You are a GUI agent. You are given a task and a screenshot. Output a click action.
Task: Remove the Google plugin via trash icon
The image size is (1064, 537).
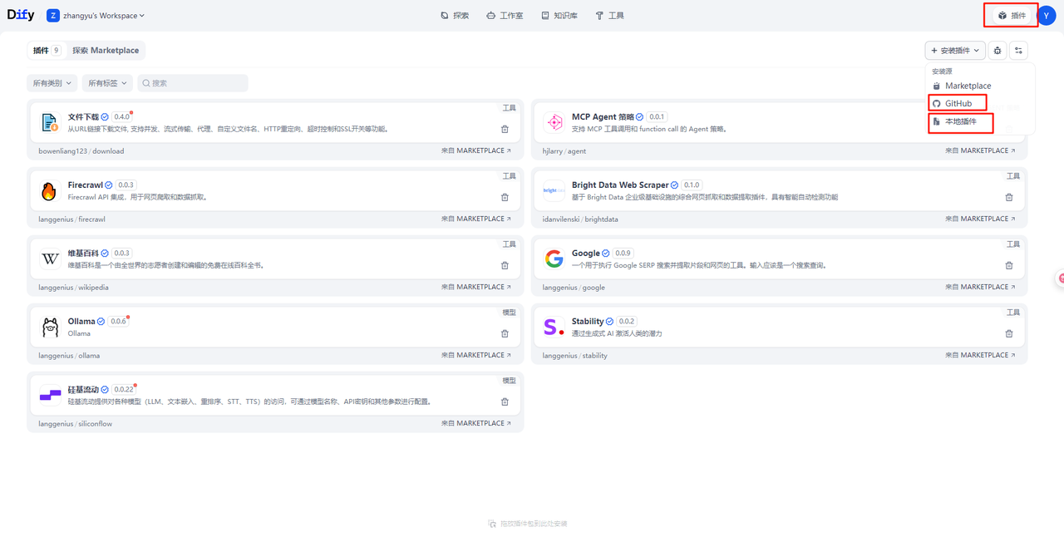click(1009, 265)
